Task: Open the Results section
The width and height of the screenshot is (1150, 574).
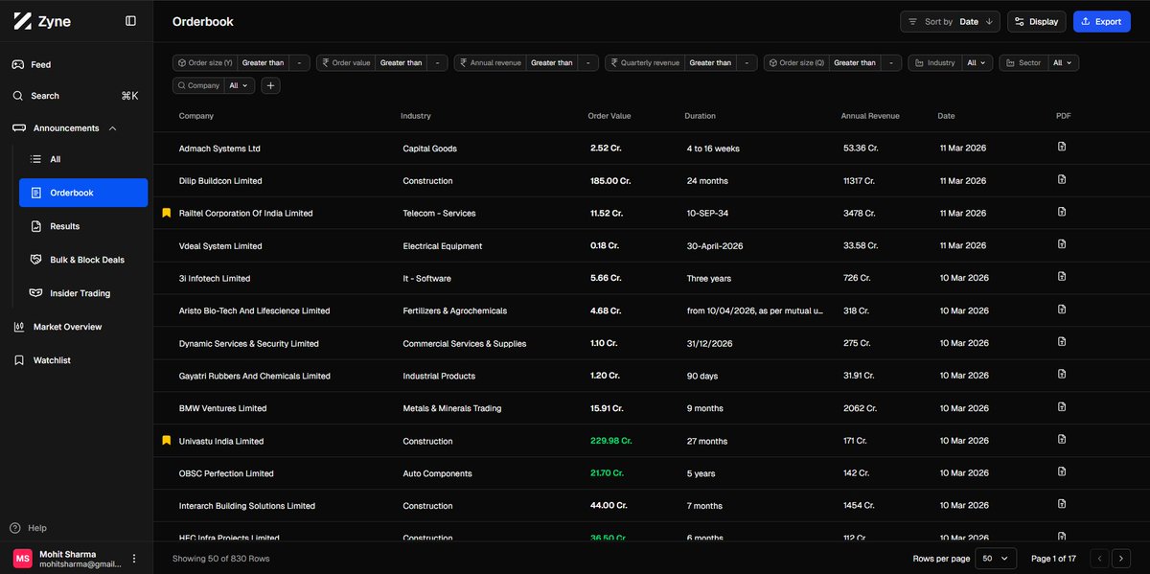Action: (83, 226)
